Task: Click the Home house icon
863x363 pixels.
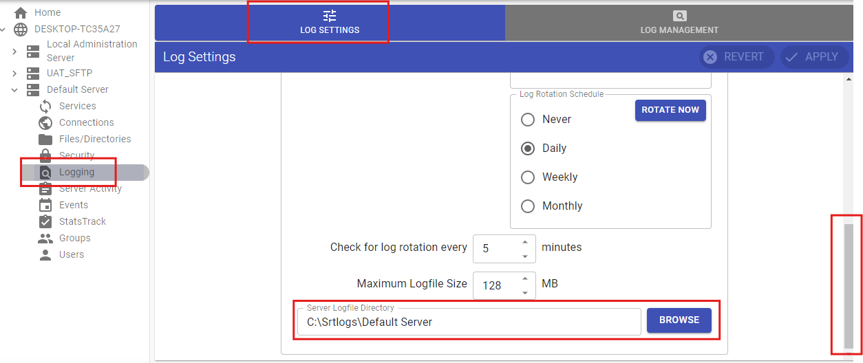Action: pyautogui.click(x=21, y=12)
